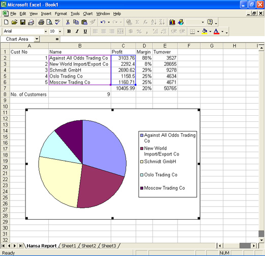The height and width of the screenshot is (256, 265).
Task: Toggle Align Left
Action: pos(95,31)
